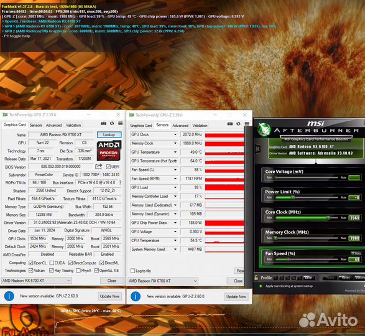Click refresh icon in left GPU-Z window
The width and height of the screenshot is (365, 336).
[x=112, y=123]
